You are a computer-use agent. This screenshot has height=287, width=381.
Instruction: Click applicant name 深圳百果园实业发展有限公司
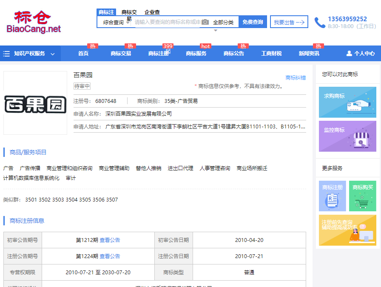coord(139,114)
